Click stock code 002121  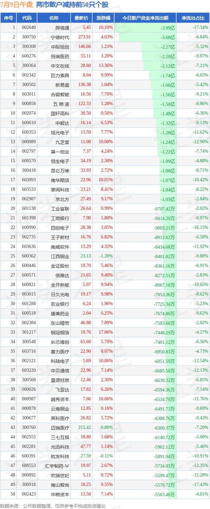[29, 361]
